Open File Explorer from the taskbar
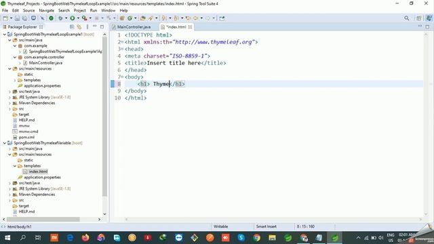 tap(272, 238)
